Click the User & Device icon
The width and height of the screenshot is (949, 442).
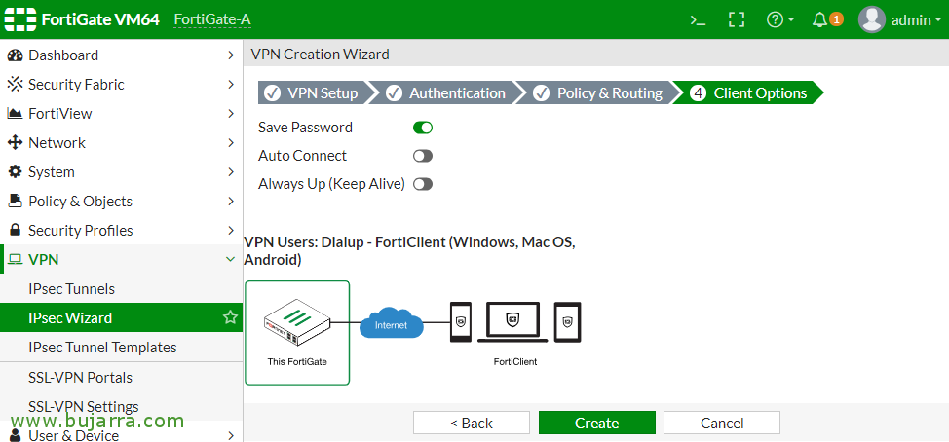tap(16, 435)
